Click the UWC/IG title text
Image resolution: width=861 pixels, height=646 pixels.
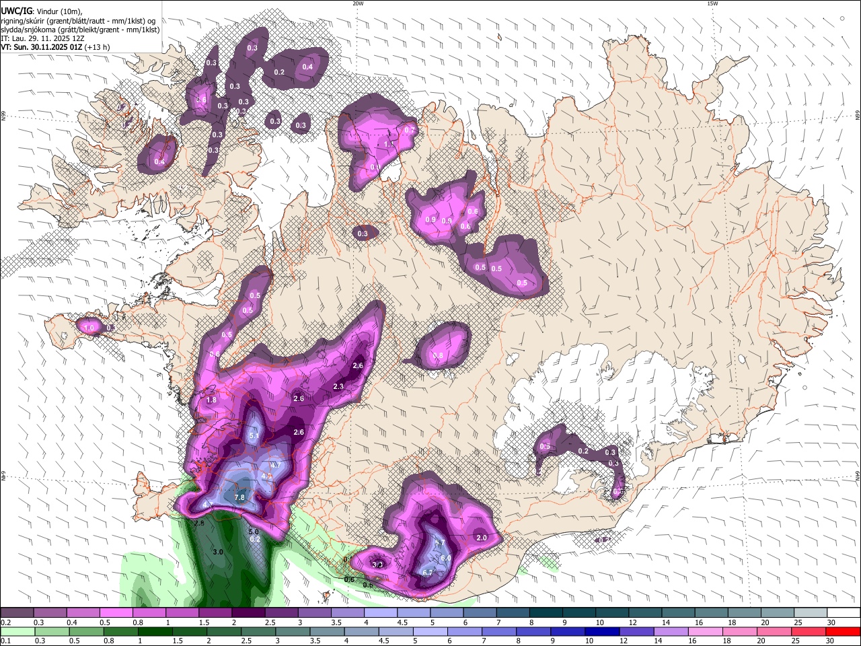(17, 11)
